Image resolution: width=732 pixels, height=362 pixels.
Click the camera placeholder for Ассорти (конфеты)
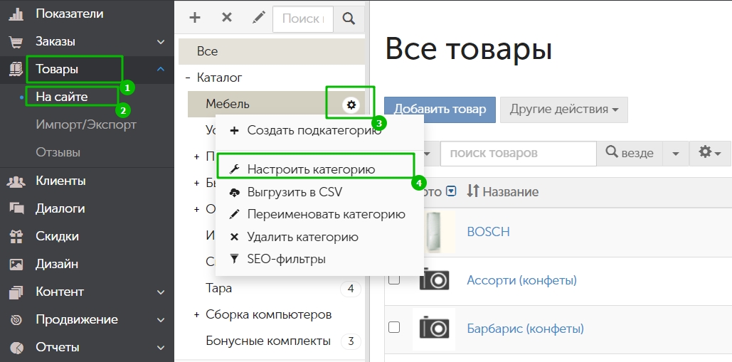coord(434,280)
